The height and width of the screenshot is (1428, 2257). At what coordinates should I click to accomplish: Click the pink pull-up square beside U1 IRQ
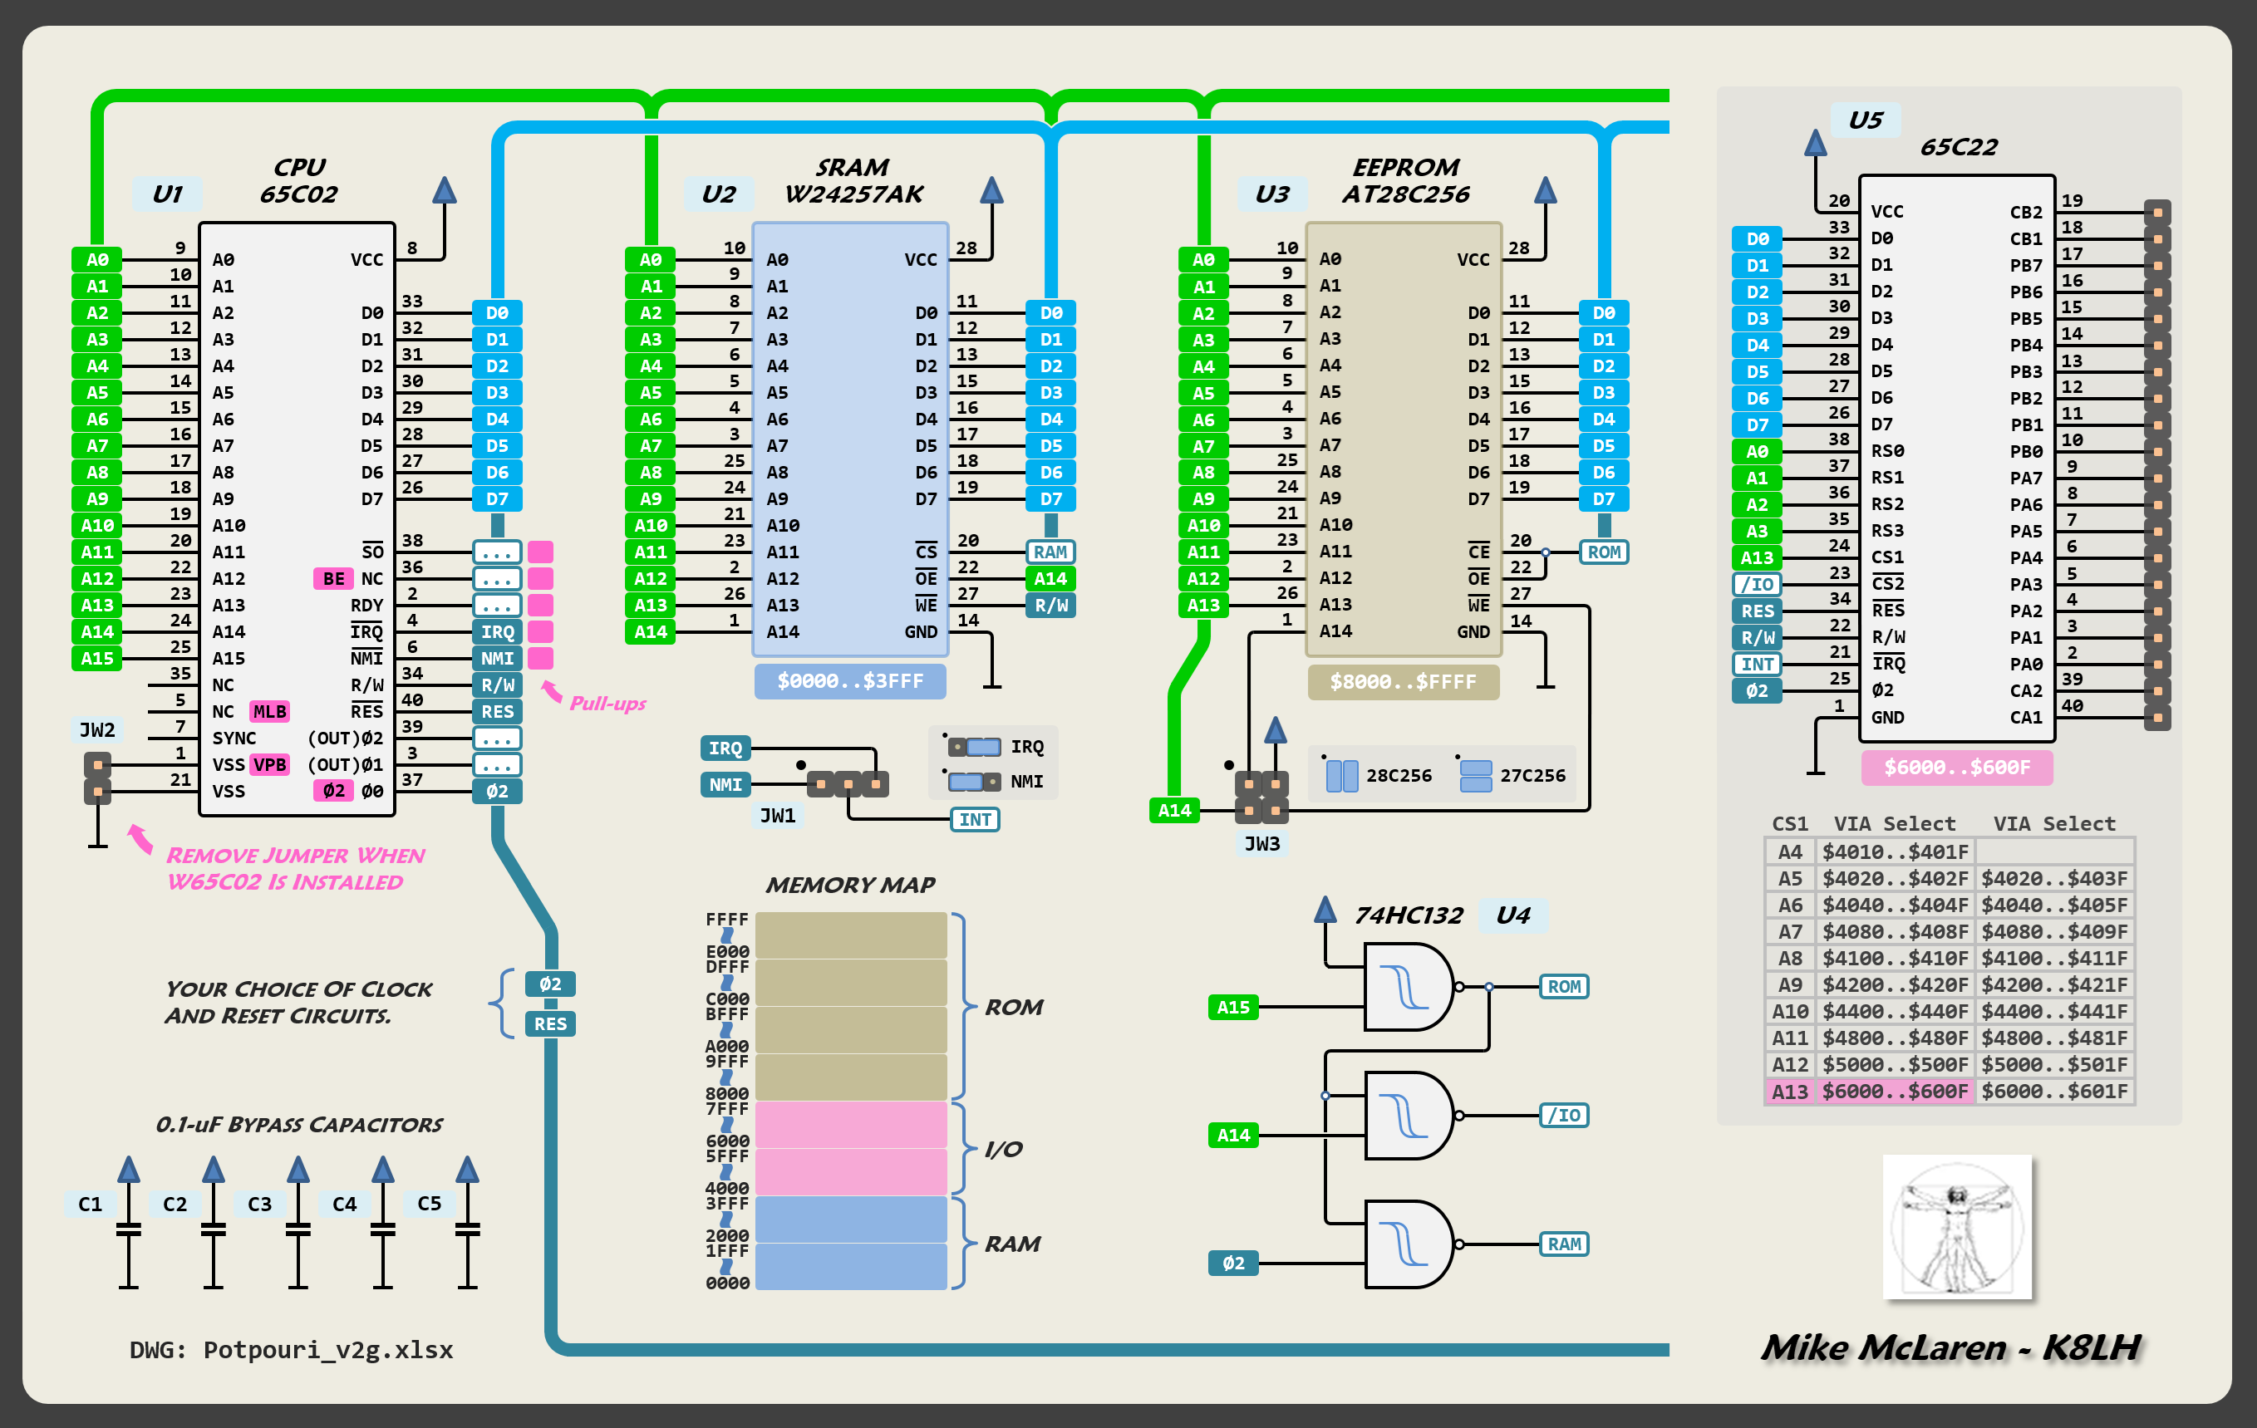(x=541, y=631)
